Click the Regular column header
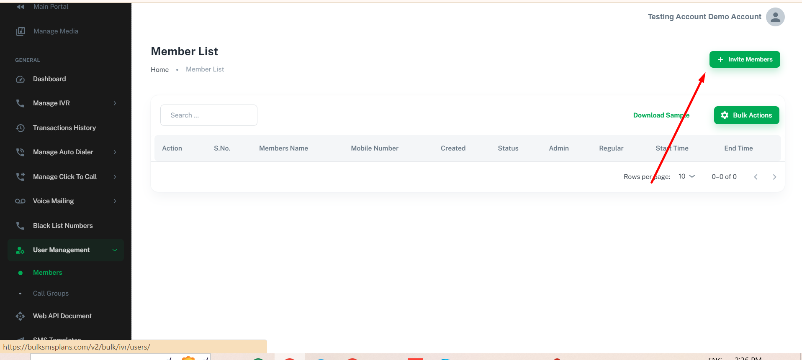The height and width of the screenshot is (360, 802). pyautogui.click(x=611, y=148)
